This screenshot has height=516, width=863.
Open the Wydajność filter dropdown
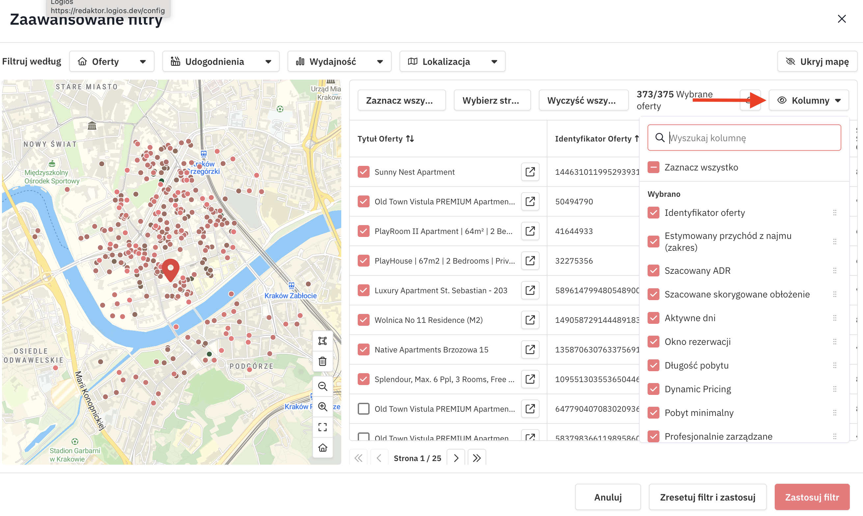pos(339,62)
